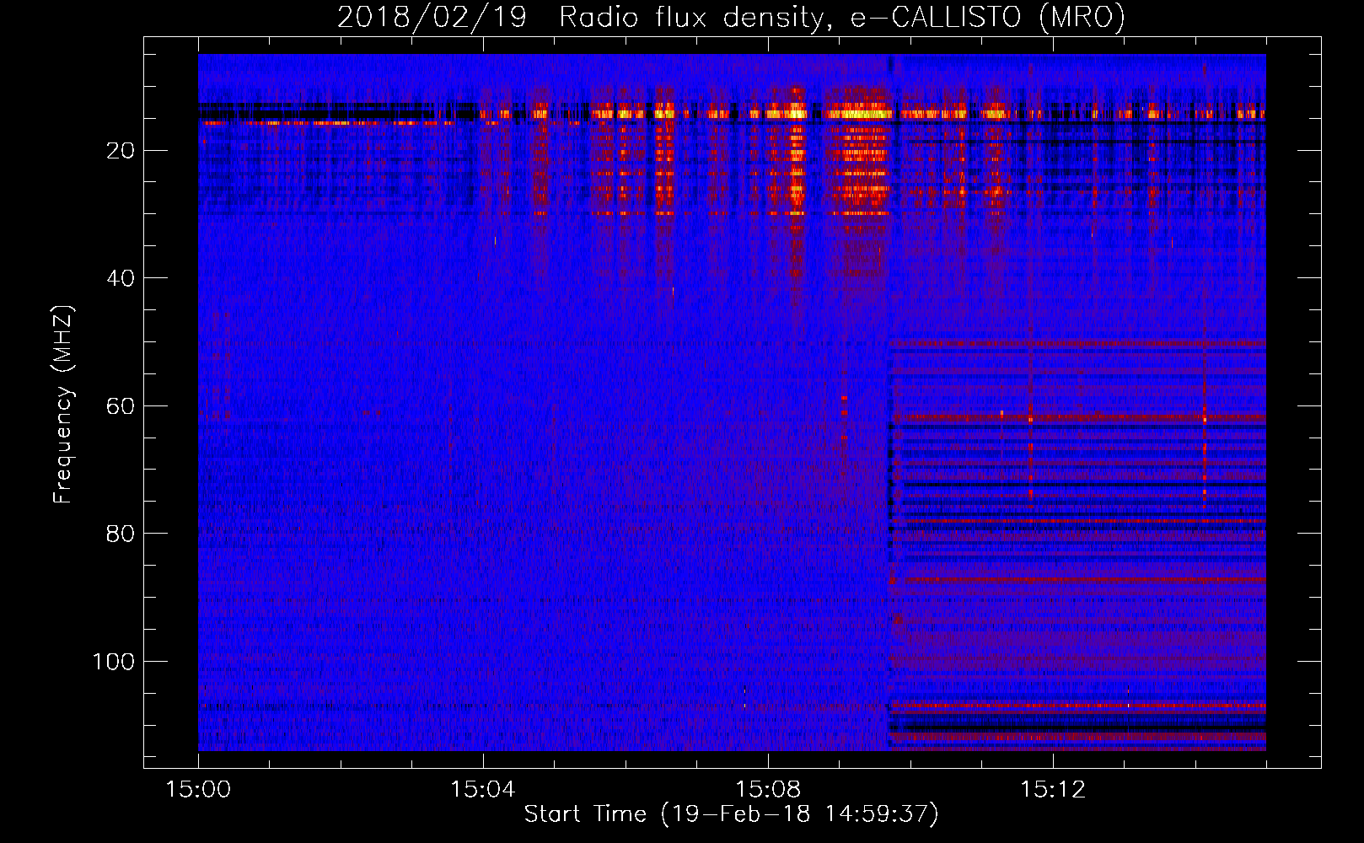
Task: Click the frequency tick label 100
Action: pos(113,662)
